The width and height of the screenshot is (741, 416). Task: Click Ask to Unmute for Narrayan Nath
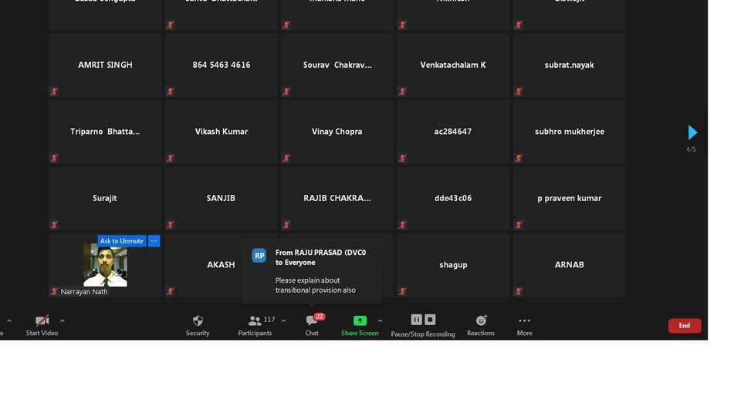[x=121, y=241]
